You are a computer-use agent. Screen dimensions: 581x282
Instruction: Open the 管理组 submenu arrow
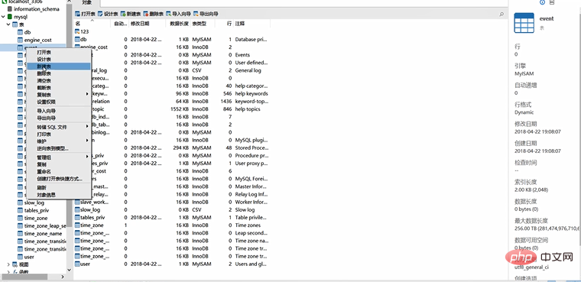87,157
